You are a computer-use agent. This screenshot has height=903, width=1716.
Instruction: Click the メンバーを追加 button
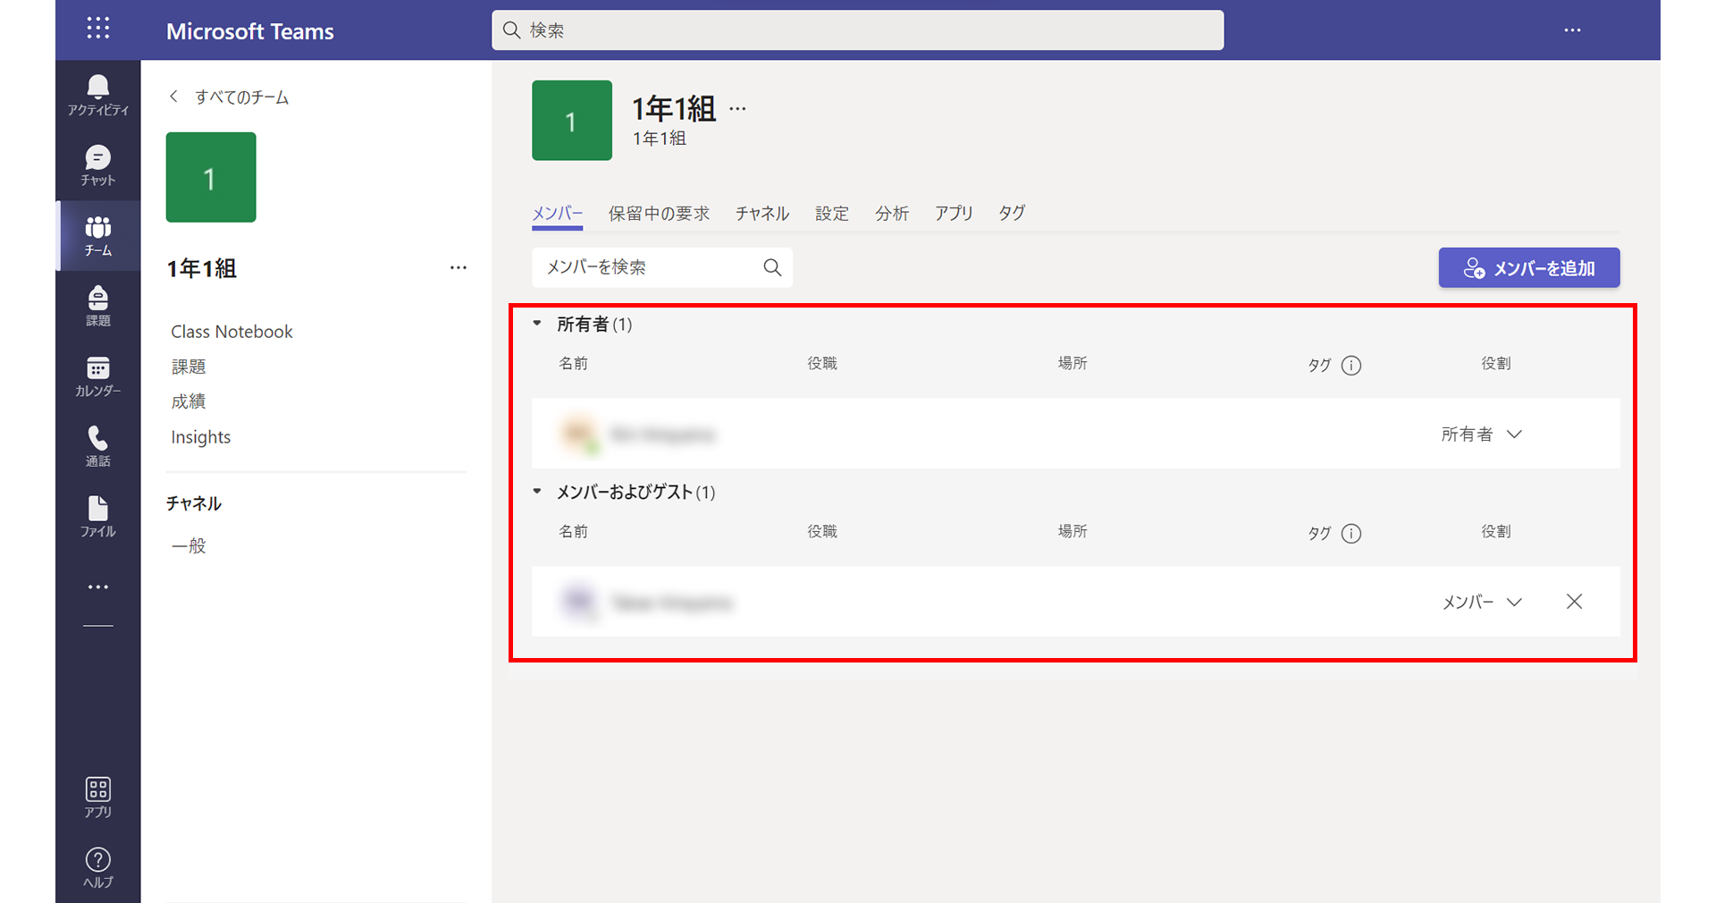click(x=1529, y=267)
